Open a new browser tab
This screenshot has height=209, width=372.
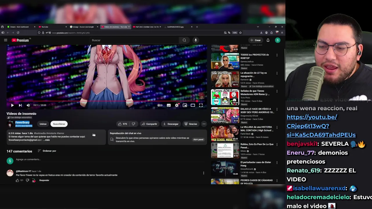tap(197, 27)
